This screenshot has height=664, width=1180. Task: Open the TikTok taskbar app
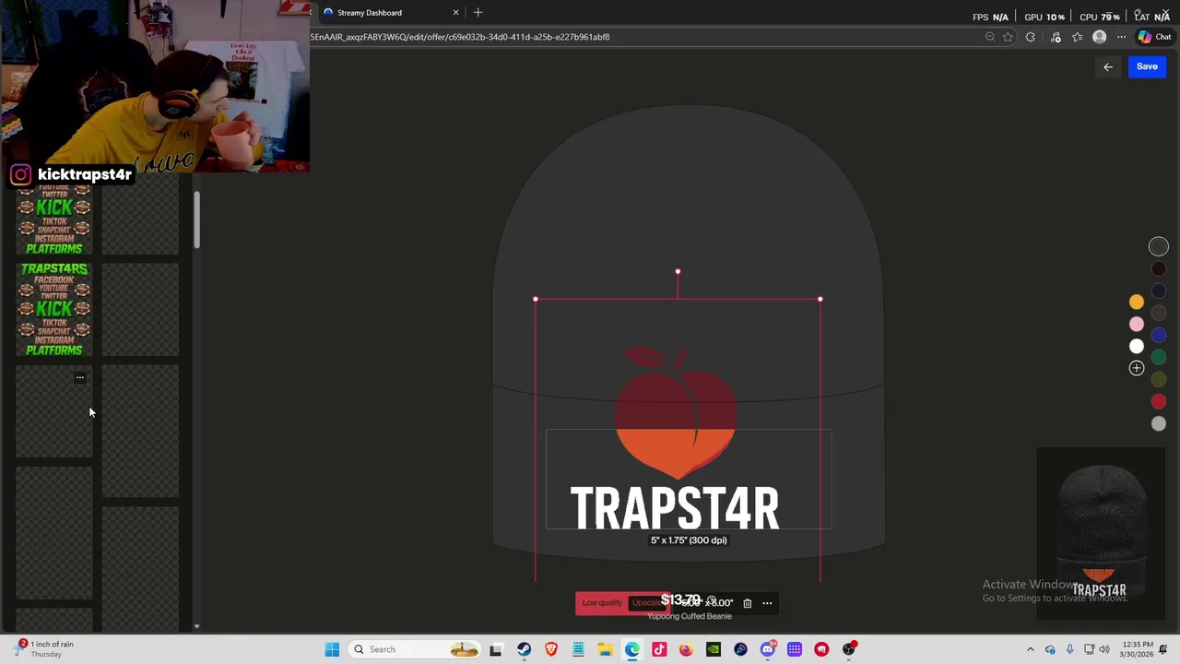pyautogui.click(x=659, y=649)
